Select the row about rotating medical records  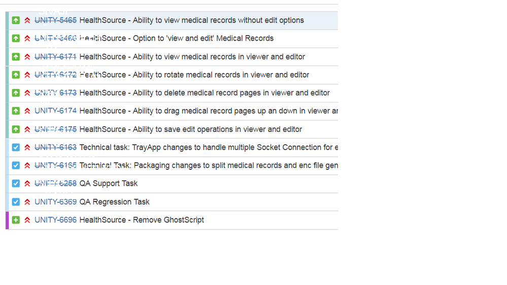pyautogui.click(x=172, y=75)
